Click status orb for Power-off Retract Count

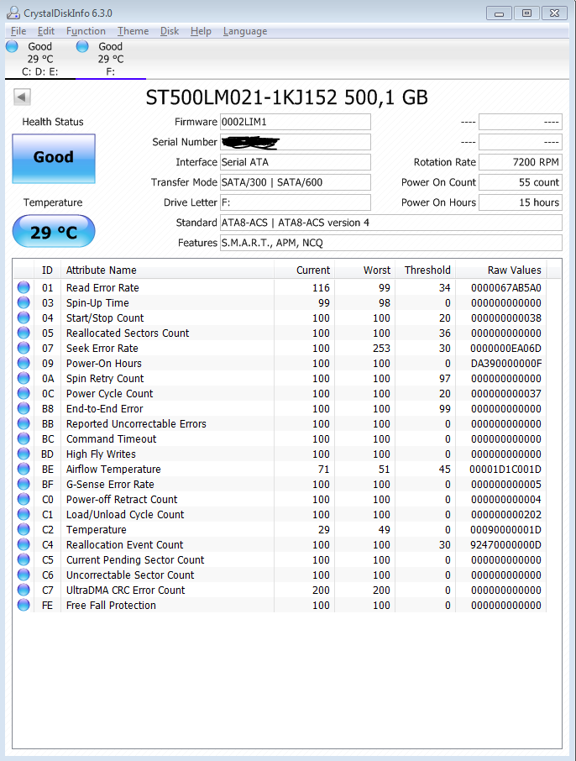point(24,499)
